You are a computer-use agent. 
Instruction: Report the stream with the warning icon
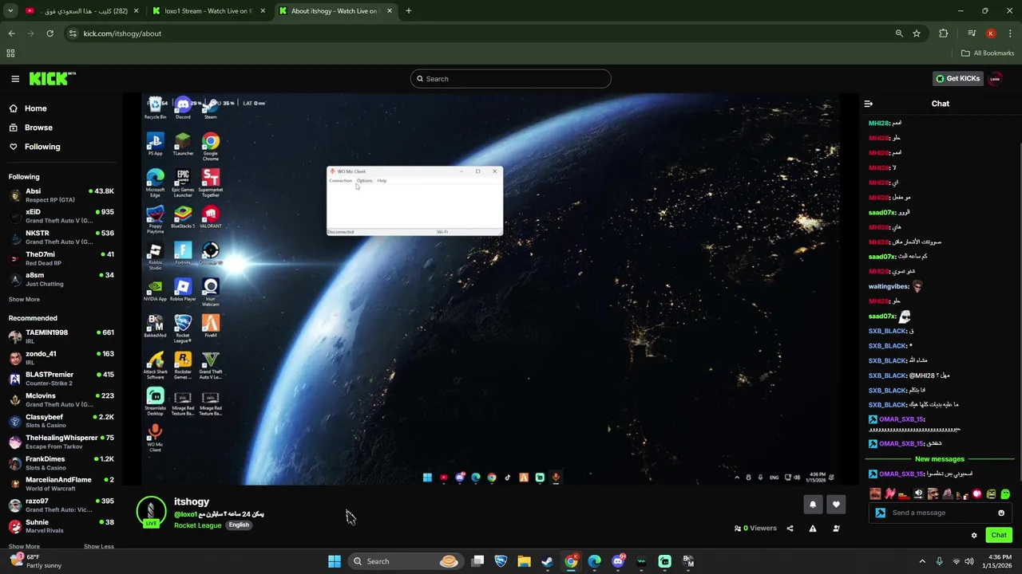point(813,528)
